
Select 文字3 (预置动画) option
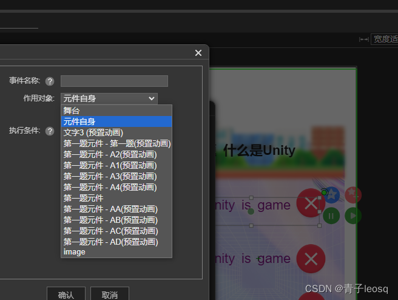coord(116,132)
